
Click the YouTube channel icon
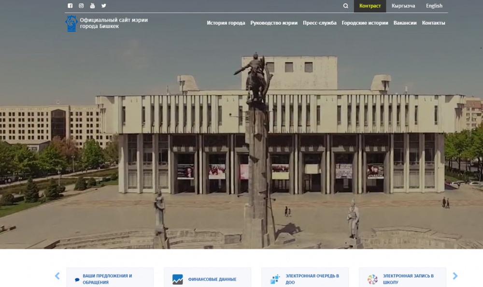92,6
